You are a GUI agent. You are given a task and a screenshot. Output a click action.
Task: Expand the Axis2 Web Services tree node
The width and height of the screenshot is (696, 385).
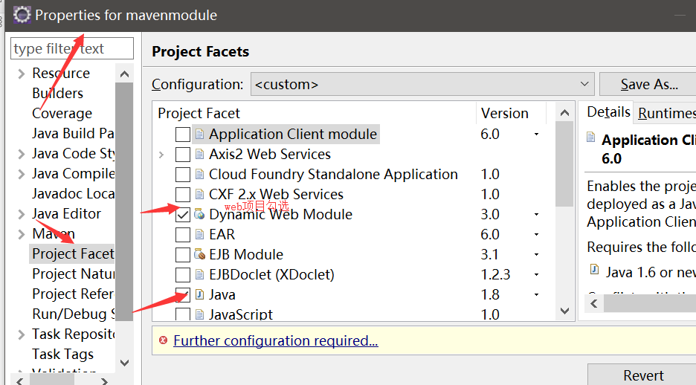[162, 155]
